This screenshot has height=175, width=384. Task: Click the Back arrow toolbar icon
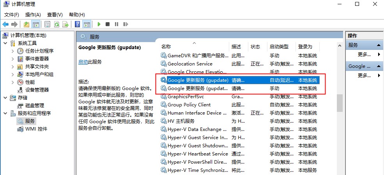click(5, 24)
